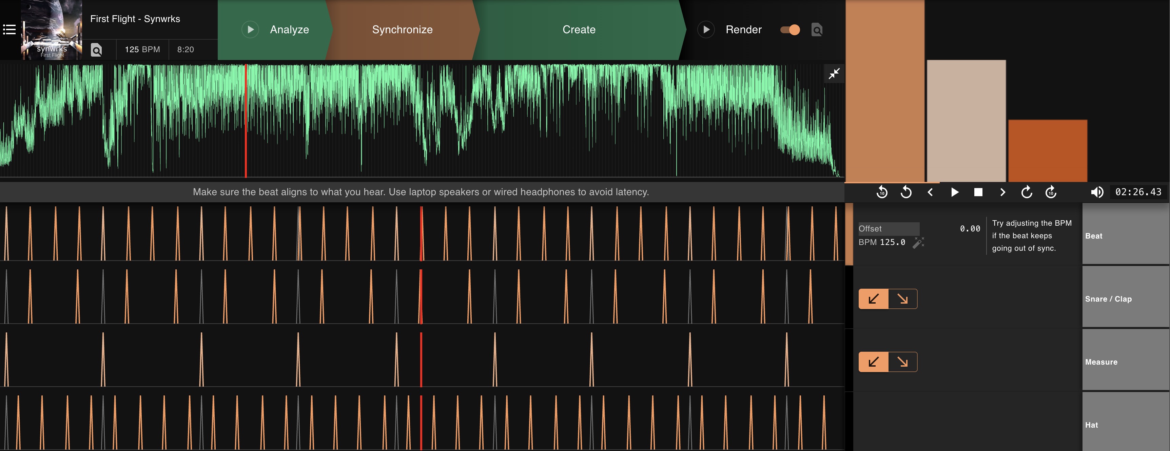
Task: Click the song search icon beside BPM
Action: point(96,49)
